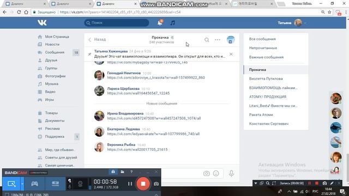Stop recording on the mini recording bar
Viewport: 349px width, 196px height.
317,183
